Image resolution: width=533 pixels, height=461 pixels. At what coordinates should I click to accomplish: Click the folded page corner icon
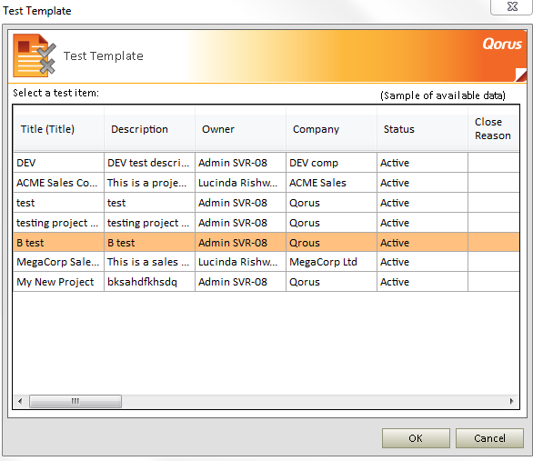[x=521, y=75]
